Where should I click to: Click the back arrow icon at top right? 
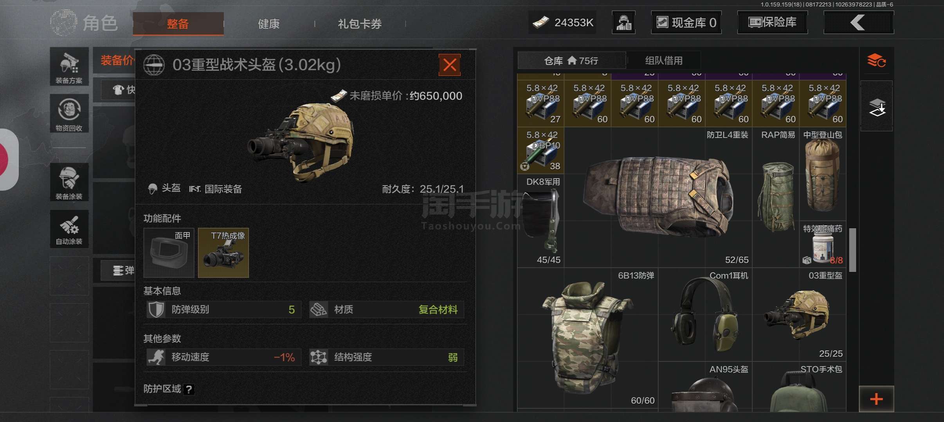(858, 23)
